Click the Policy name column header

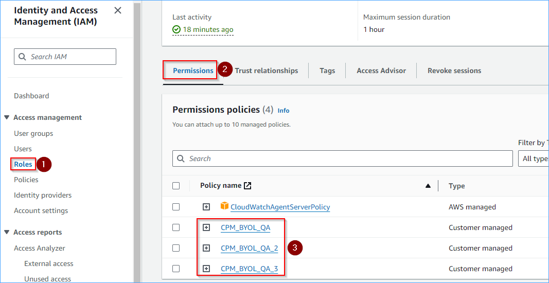point(221,186)
